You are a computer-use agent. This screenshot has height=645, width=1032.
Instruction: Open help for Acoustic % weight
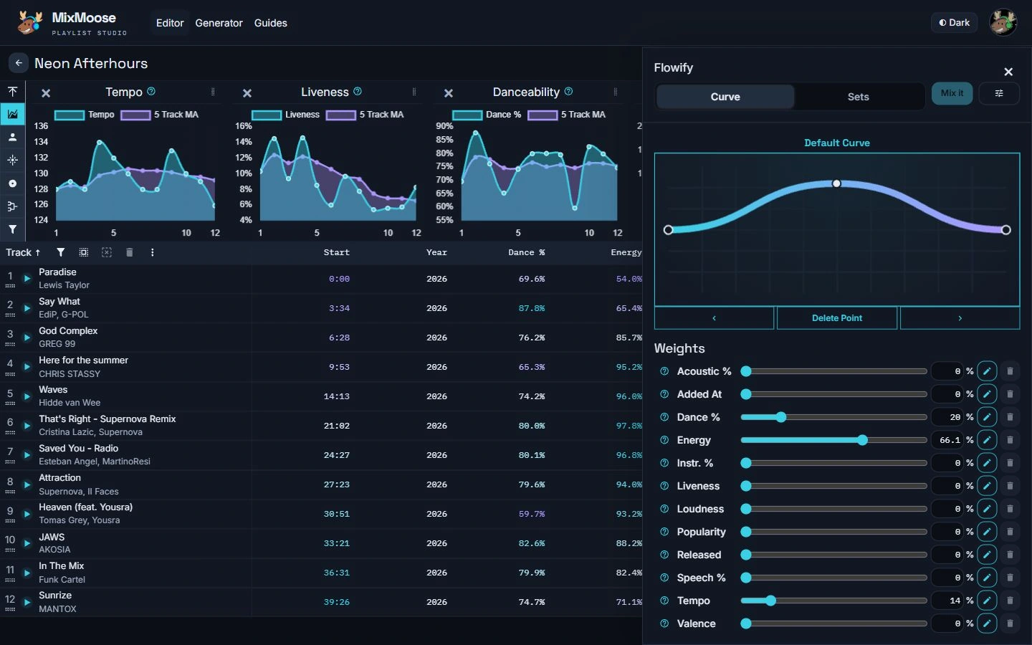[x=664, y=371]
